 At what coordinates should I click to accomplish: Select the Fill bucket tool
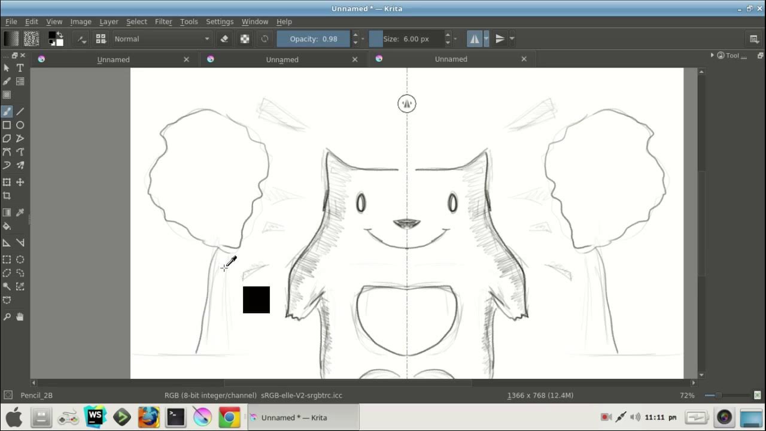tap(7, 226)
